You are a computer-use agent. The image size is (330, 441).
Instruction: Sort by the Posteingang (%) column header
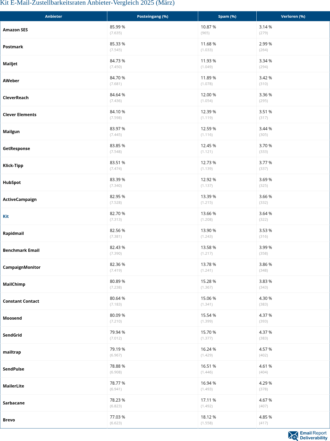click(x=152, y=16)
